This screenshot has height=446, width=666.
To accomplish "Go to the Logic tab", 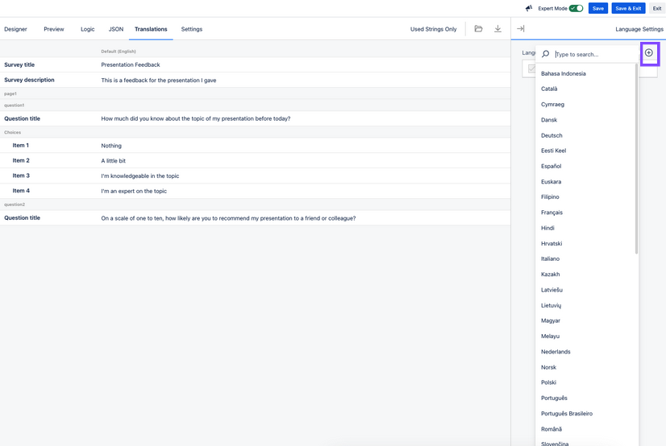I will [87, 29].
